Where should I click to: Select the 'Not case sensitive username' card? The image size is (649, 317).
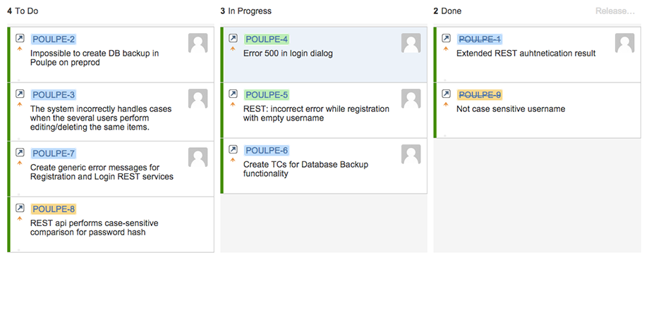click(538, 111)
